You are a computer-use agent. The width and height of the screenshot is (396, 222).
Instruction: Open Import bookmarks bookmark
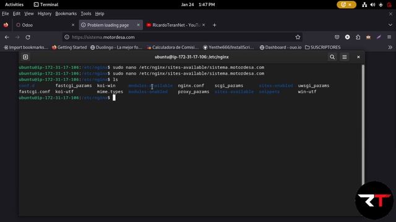point(26,47)
